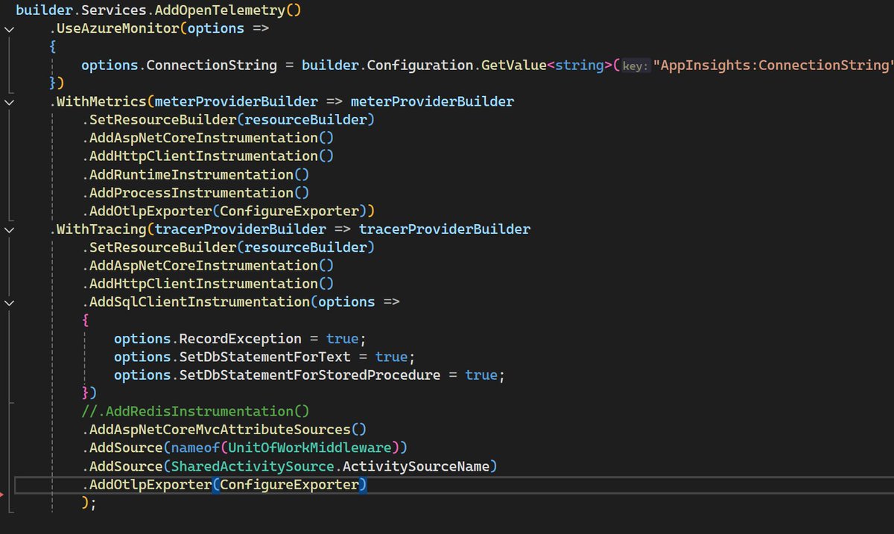894x534 pixels.
Task: Click AddHttpClientInstrumentation under WithTracing
Action: click(x=203, y=284)
